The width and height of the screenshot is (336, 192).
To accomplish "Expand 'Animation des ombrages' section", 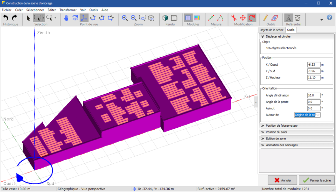I will pos(282,145).
